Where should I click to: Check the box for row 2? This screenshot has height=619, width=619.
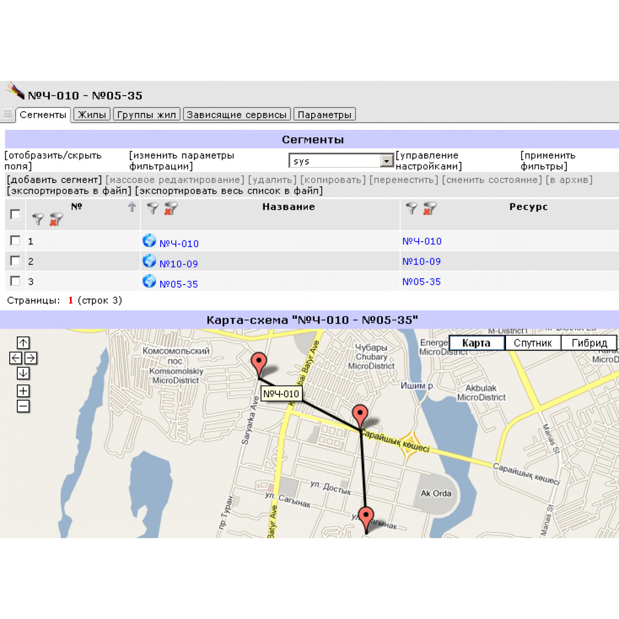pos(15,261)
